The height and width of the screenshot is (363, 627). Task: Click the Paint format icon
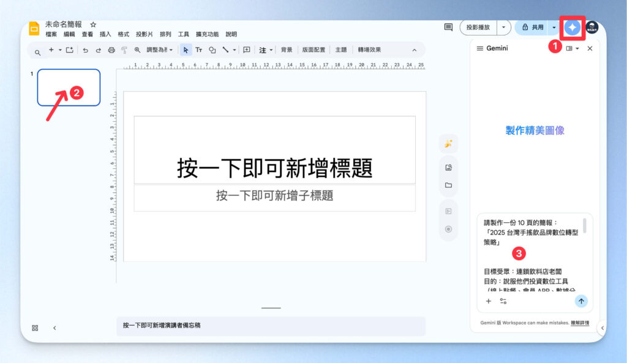(124, 50)
